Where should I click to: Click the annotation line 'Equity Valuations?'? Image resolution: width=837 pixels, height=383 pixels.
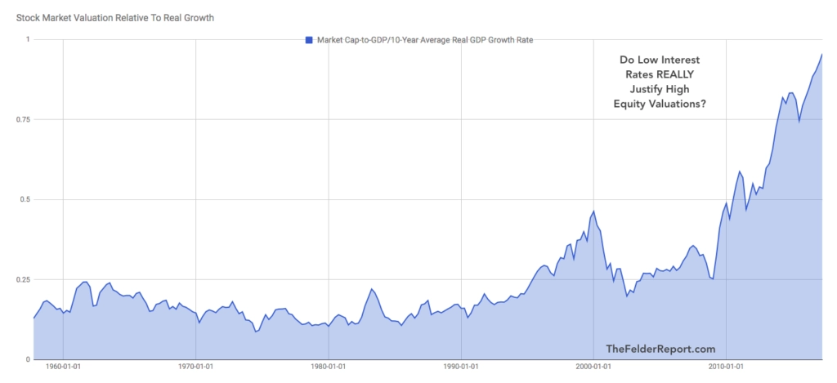[x=660, y=104]
